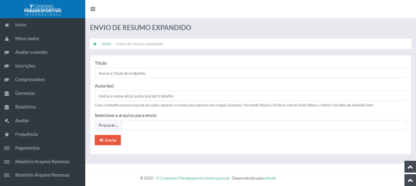The image size is (416, 186).
Task: Focus the Título input field
Action: coord(250,73)
